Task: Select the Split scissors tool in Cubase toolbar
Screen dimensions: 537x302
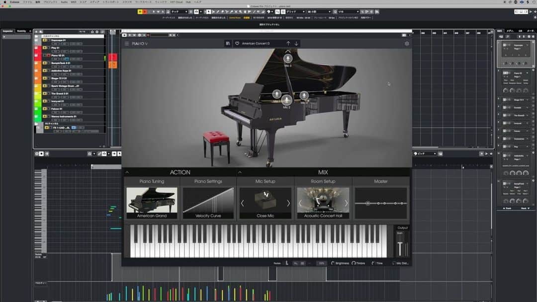Action: pos(227,11)
